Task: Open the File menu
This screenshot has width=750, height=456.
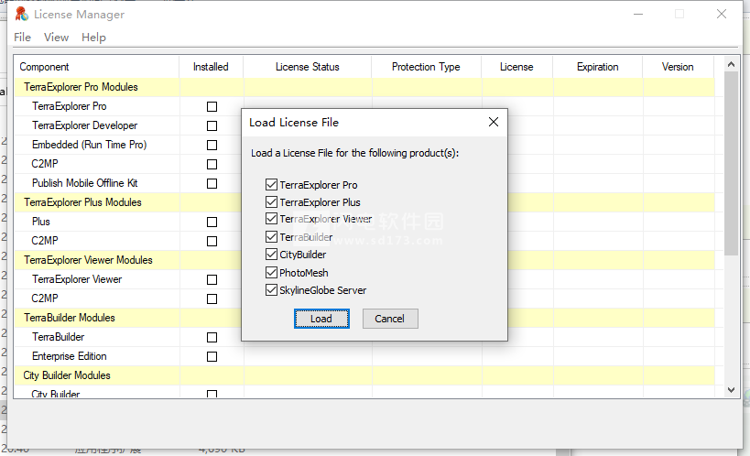Action: click(23, 38)
